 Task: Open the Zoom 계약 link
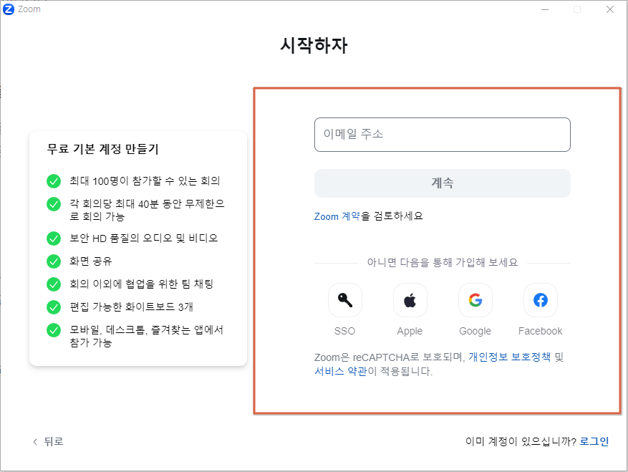tap(337, 216)
